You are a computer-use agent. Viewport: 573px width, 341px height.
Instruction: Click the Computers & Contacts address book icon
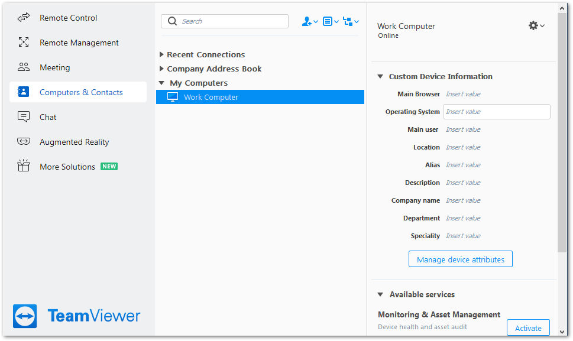pos(24,92)
